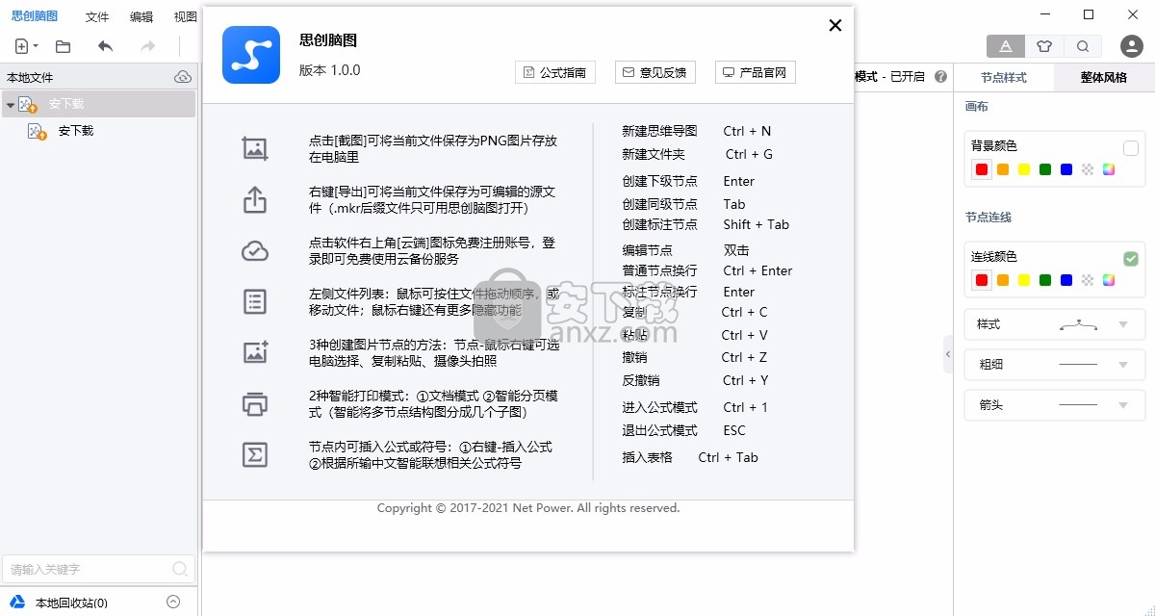Screen dimensions: 1155x616
Task: Open the 编辑 menu
Action: [141, 16]
